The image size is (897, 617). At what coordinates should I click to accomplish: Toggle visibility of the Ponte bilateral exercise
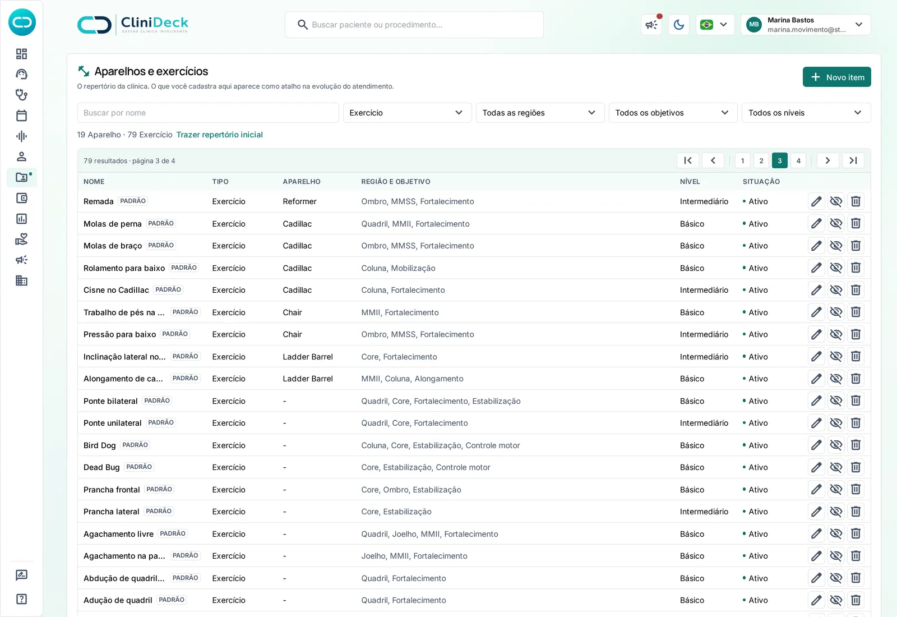tap(836, 401)
